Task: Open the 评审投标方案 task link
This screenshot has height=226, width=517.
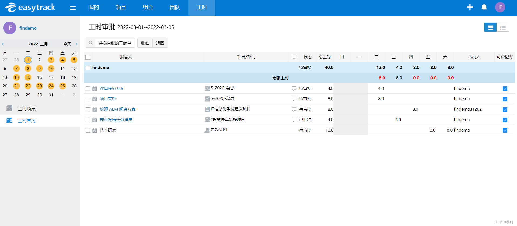Action: [x=112, y=89]
